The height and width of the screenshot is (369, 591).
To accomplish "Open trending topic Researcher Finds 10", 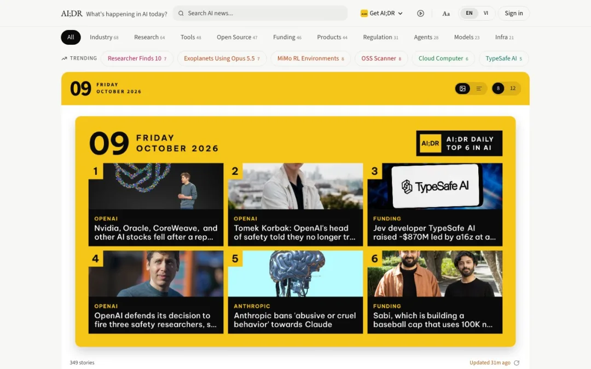I will pos(137,58).
